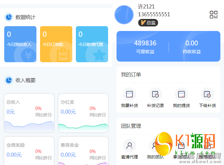Click 0% 同比昨日 in 业绩奖励 card
Screen dimensions: 224x165
[43, 154]
